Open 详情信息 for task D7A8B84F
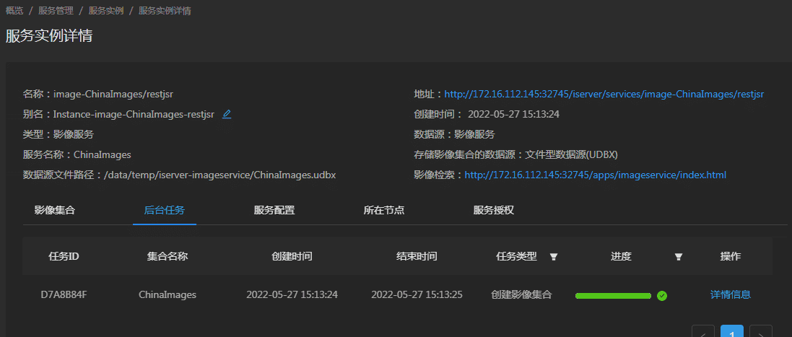The height and width of the screenshot is (337, 792). tap(731, 294)
